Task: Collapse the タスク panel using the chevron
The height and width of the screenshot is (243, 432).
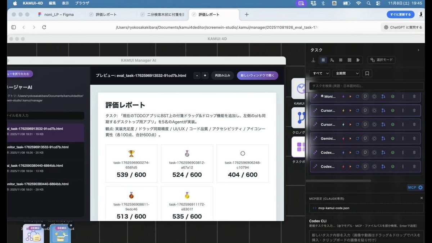Action: tap(418, 50)
